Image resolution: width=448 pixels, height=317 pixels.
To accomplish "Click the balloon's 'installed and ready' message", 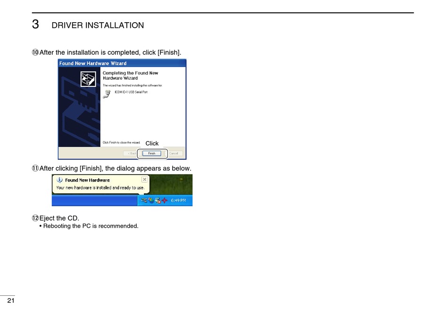I will (100, 188).
